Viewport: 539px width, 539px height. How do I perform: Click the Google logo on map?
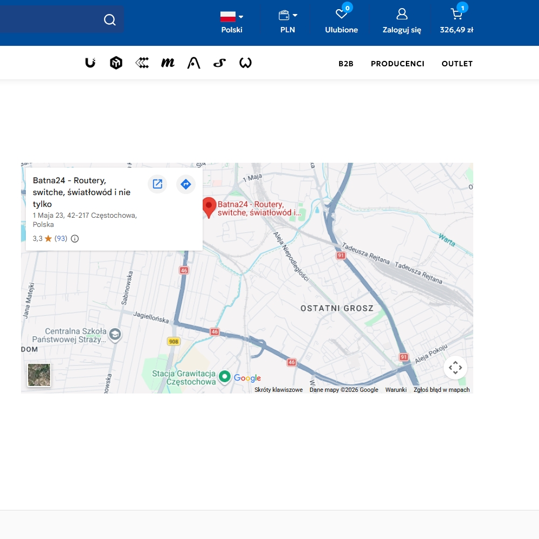(x=247, y=378)
